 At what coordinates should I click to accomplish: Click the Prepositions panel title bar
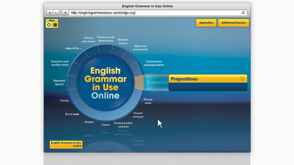tap(208, 79)
